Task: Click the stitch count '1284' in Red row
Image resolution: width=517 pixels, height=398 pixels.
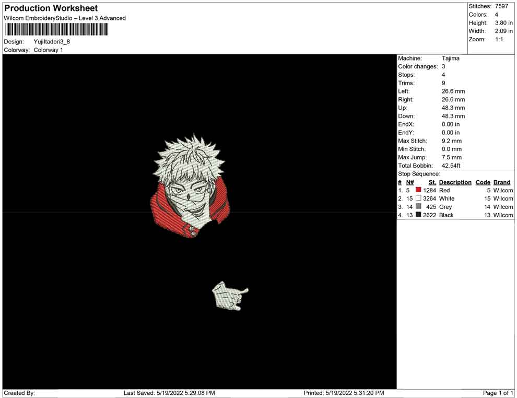Action: coord(429,190)
